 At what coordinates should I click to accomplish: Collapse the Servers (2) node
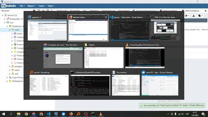point(3,15)
